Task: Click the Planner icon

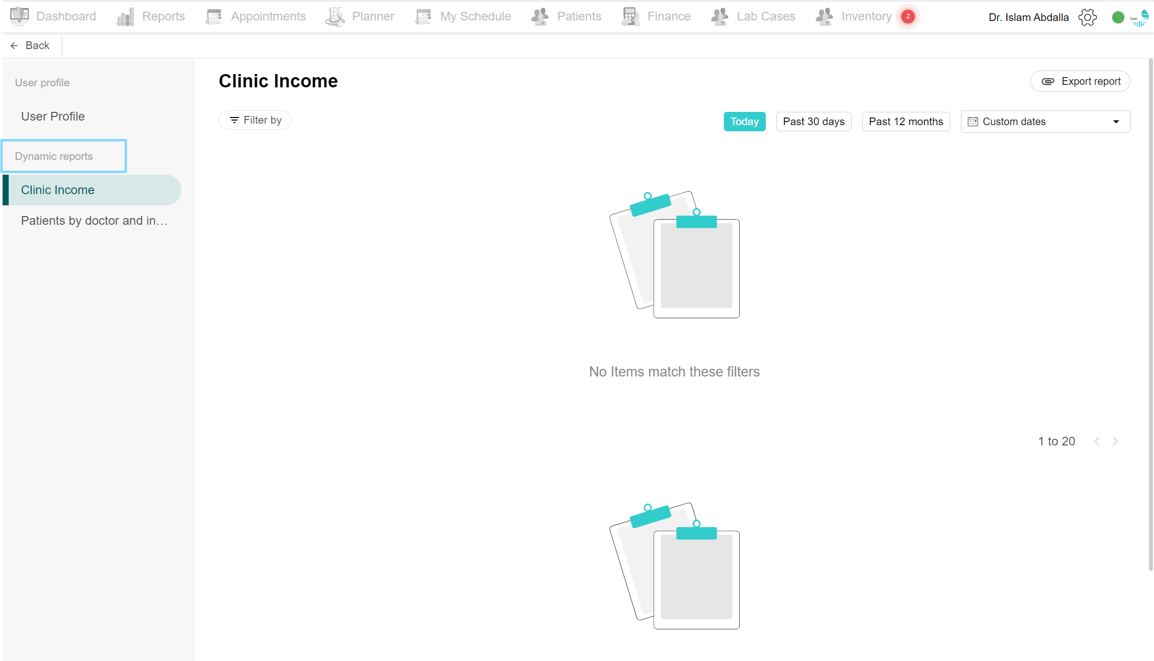Action: click(335, 16)
